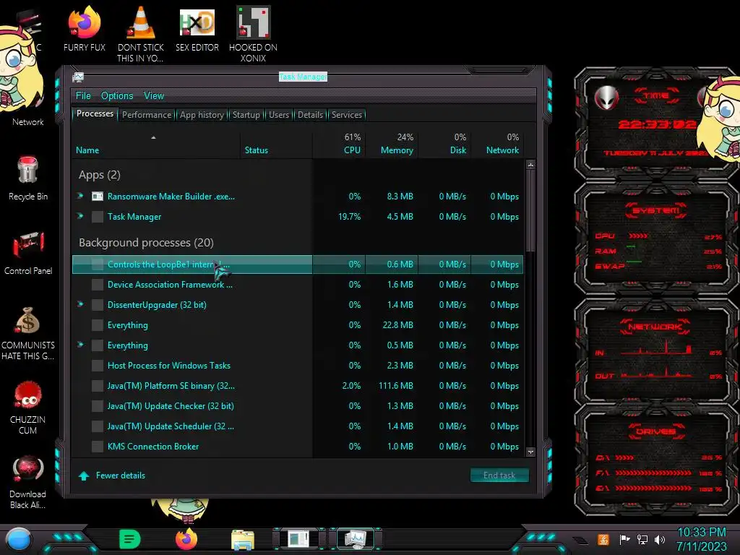Click the process list scrollbar up arrow
740x555 pixels.
click(x=530, y=165)
